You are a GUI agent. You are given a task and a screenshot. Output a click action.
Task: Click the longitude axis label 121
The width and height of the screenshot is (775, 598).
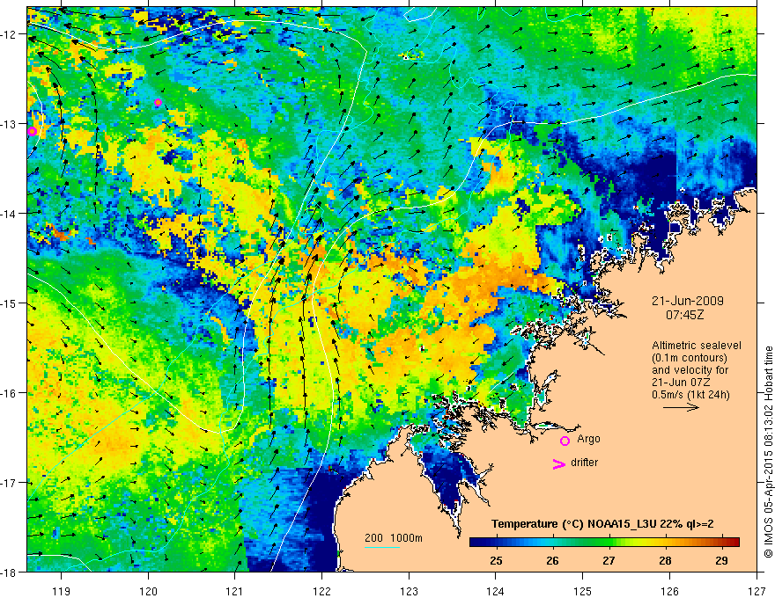pos(235,591)
